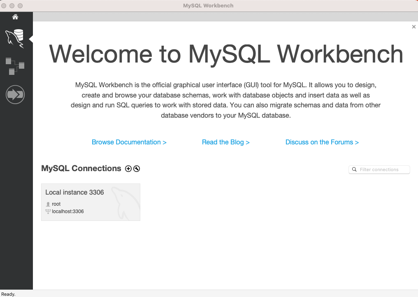Click the red window close button
The image size is (418, 297).
click(4, 6)
